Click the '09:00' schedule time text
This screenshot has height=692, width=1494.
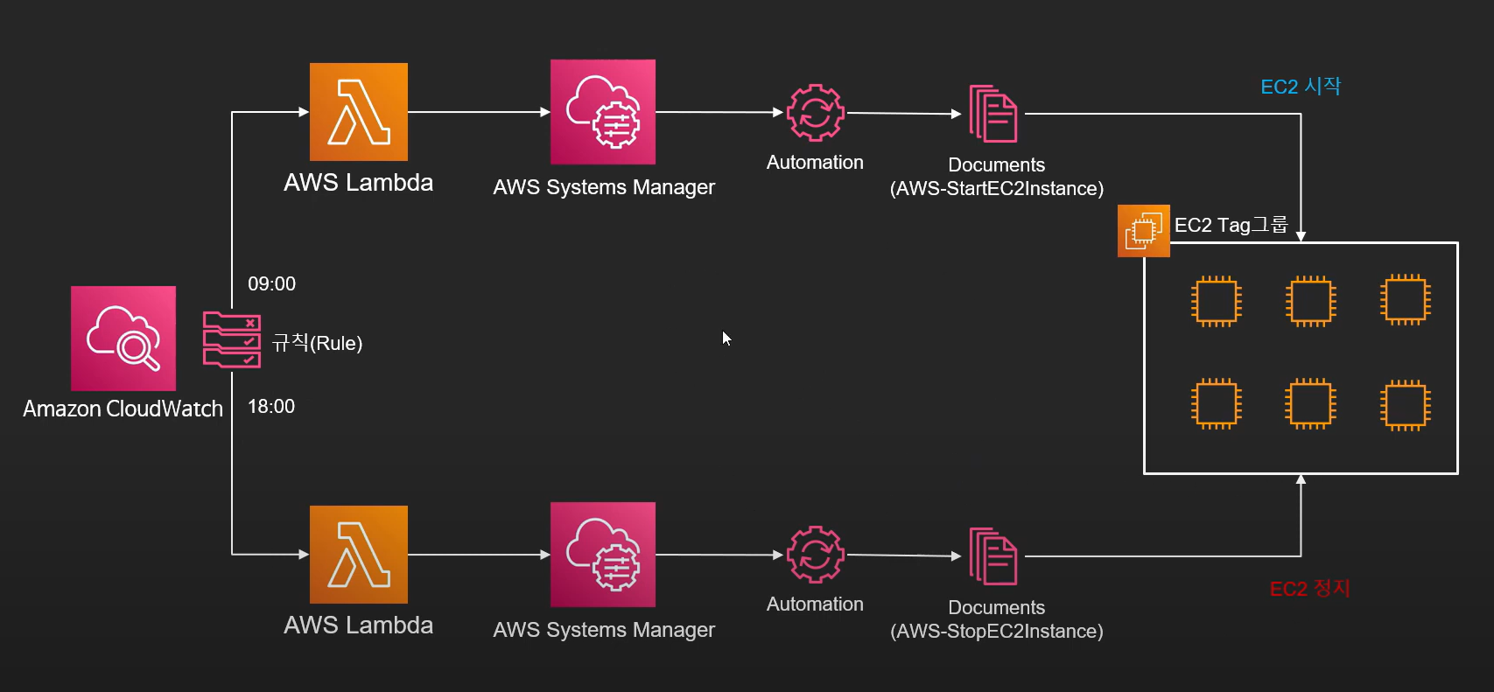[x=271, y=283]
